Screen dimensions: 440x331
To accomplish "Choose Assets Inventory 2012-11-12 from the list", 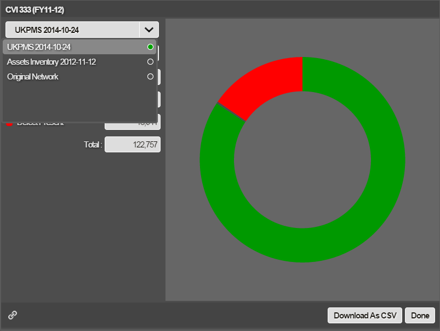I will tap(52, 62).
